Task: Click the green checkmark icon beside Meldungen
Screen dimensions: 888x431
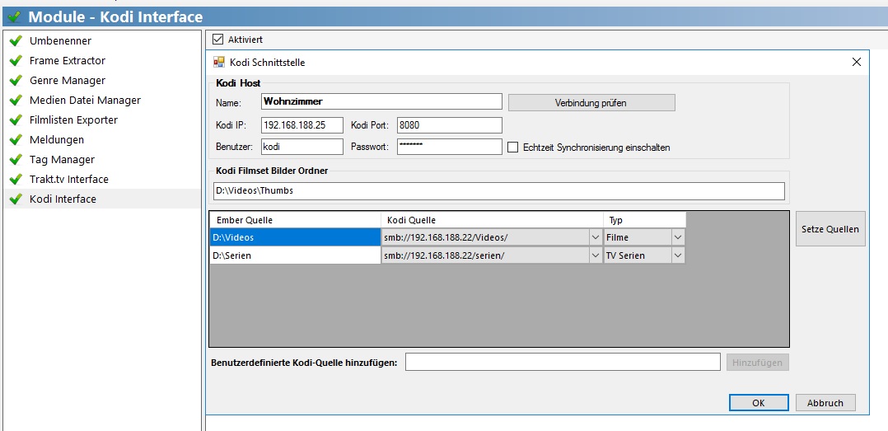Action: point(16,139)
